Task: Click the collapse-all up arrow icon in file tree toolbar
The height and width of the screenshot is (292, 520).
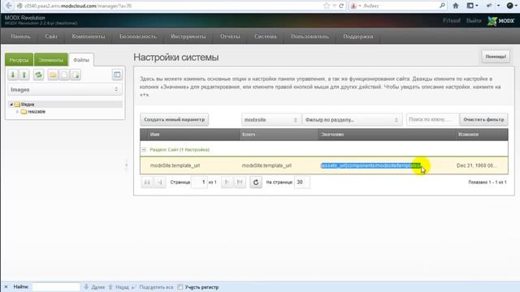Action: click(24, 75)
